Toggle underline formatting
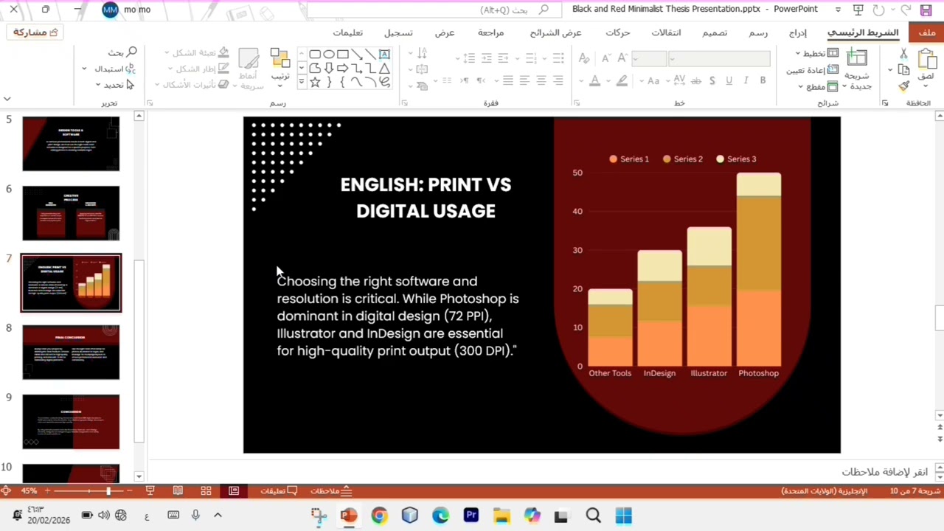Image resolution: width=944 pixels, height=531 pixels. click(729, 80)
